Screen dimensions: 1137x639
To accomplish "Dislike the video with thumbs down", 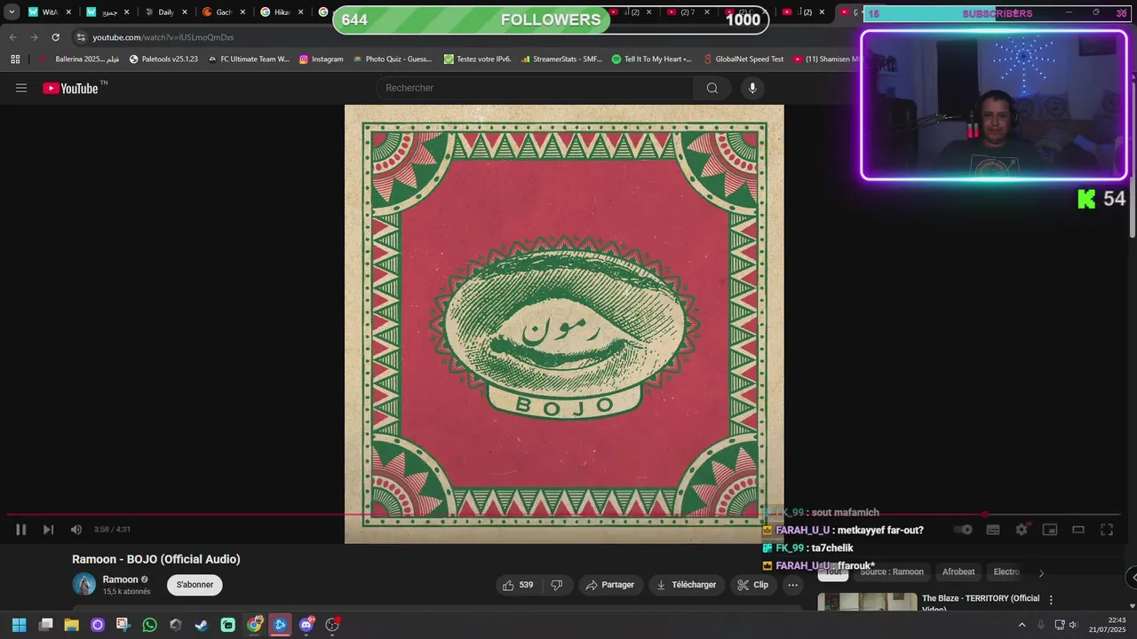I will tap(557, 585).
